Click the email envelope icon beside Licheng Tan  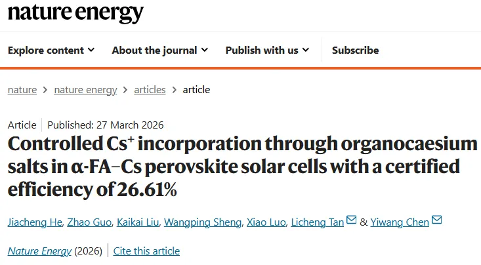tap(351, 221)
